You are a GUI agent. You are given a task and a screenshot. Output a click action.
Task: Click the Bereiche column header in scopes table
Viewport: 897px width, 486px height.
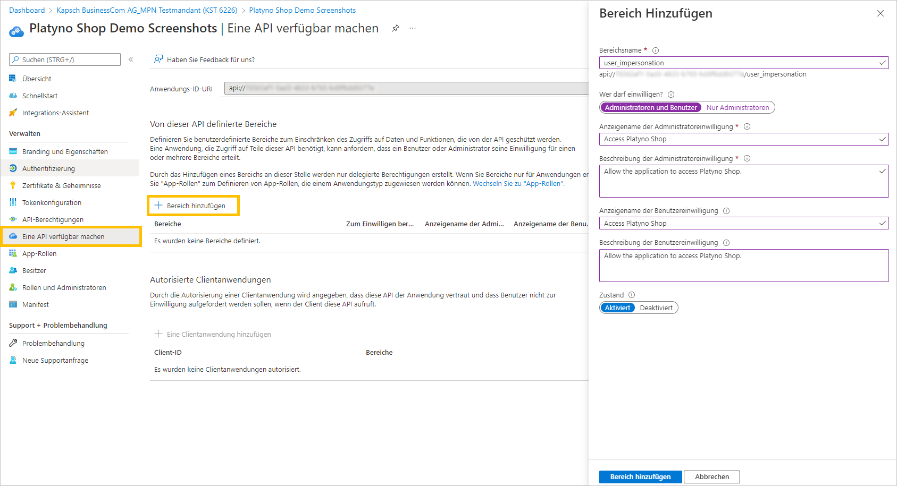[x=167, y=224]
